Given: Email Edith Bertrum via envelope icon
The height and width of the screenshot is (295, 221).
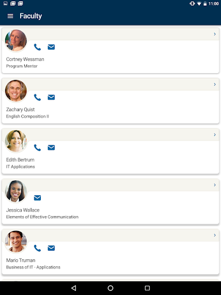Looking at the screenshot, I should coord(51,147).
